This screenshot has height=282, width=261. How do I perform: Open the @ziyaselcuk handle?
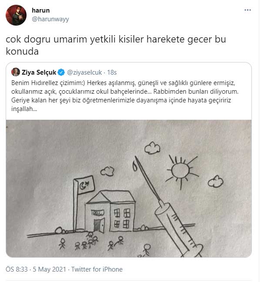84,72
